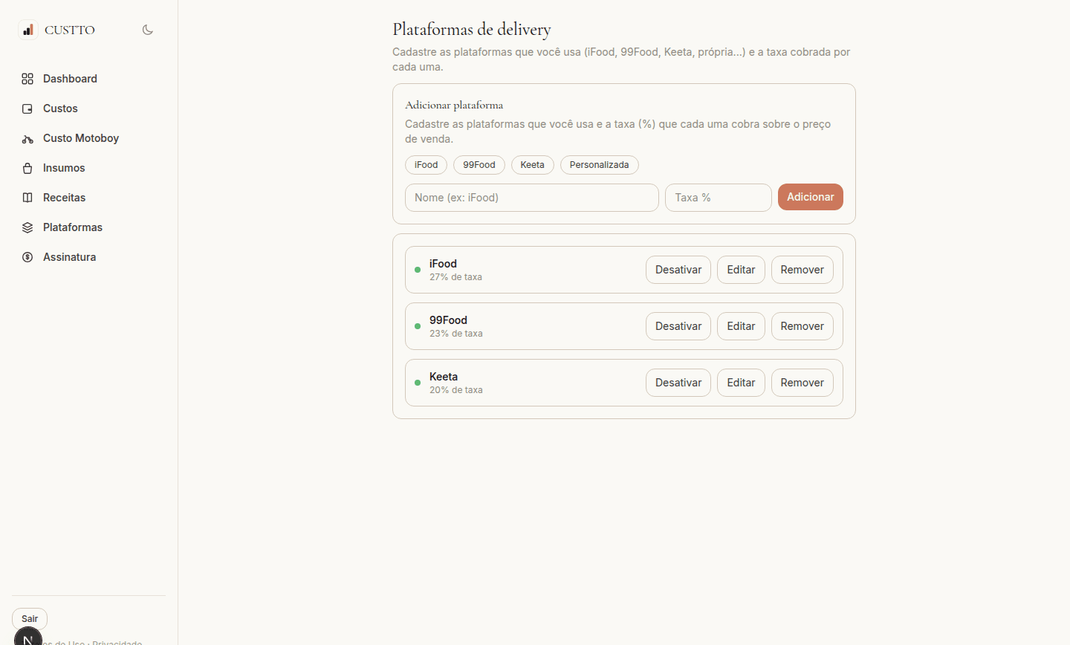
Task: Choose the Personalizada preset chip
Action: [x=600, y=165]
